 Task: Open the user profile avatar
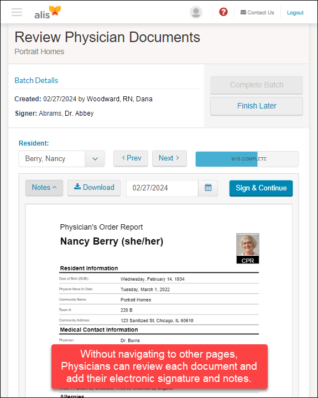[196, 12]
